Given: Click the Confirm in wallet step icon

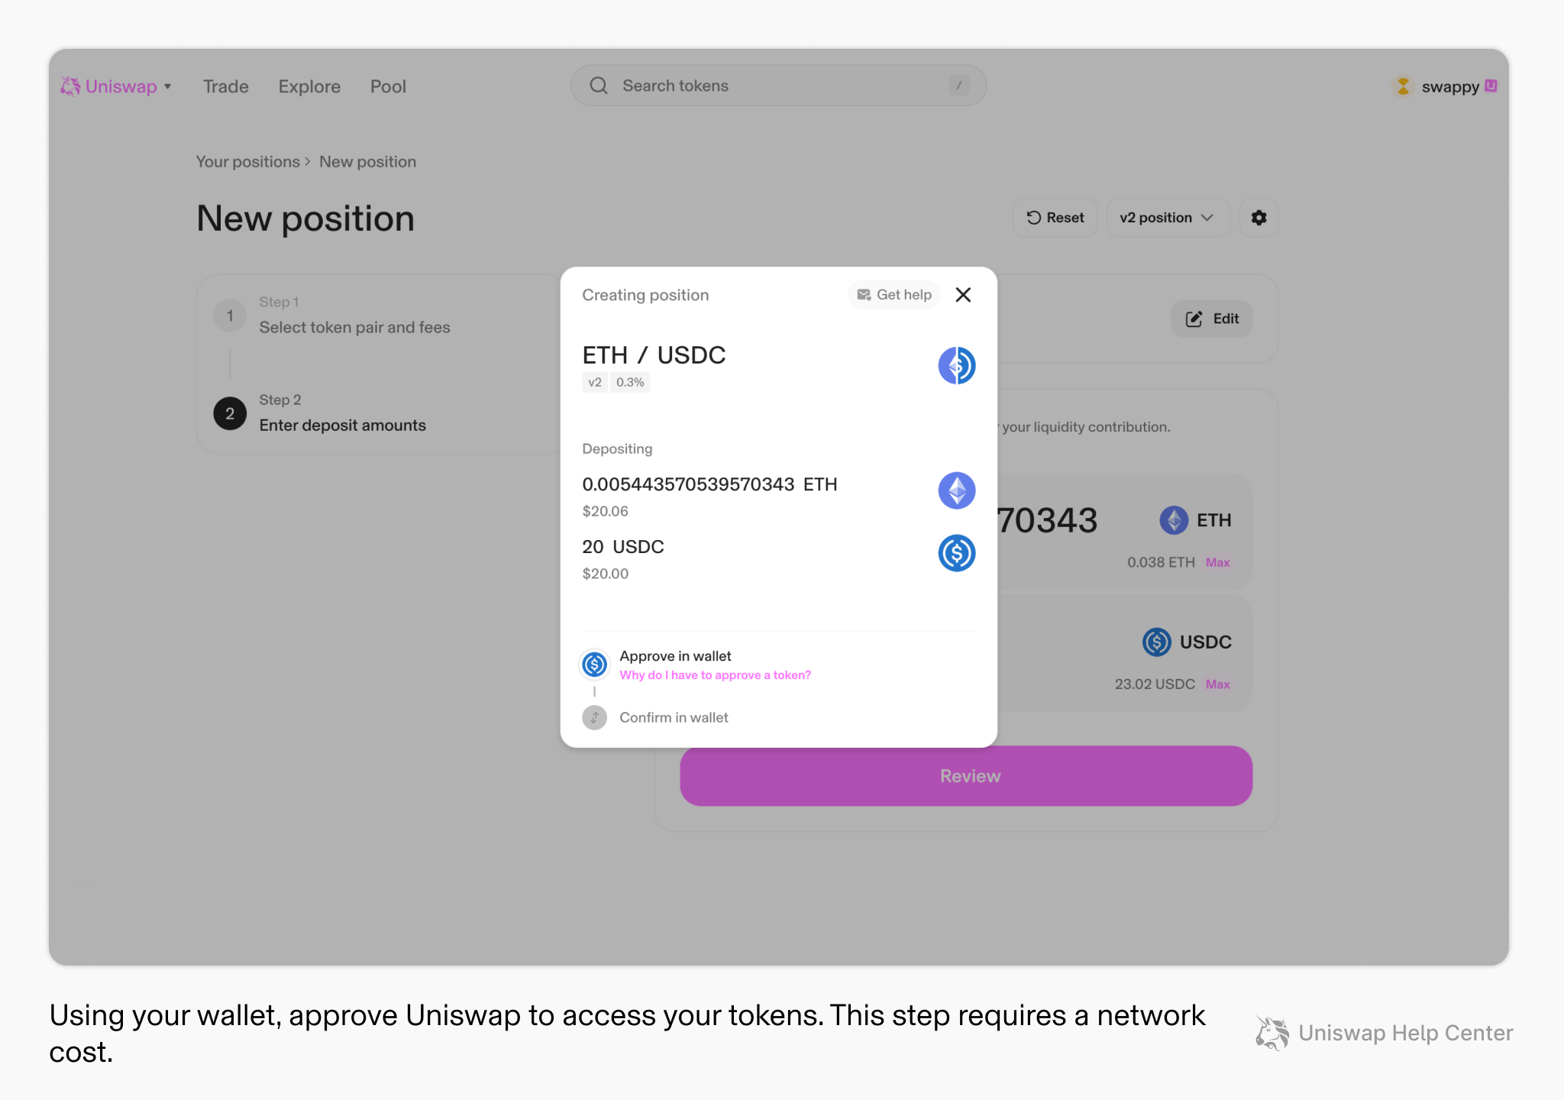Looking at the screenshot, I should click(x=594, y=717).
